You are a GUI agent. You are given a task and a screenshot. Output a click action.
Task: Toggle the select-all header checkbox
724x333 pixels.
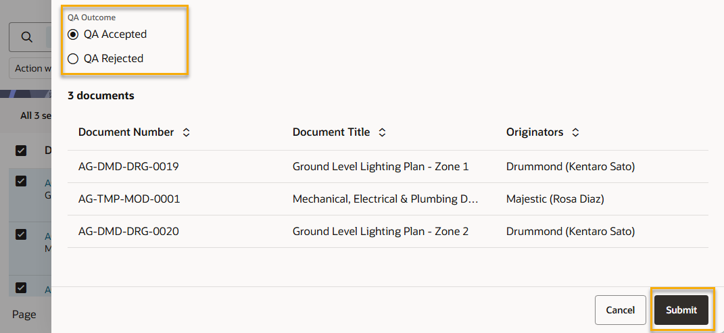tap(21, 151)
